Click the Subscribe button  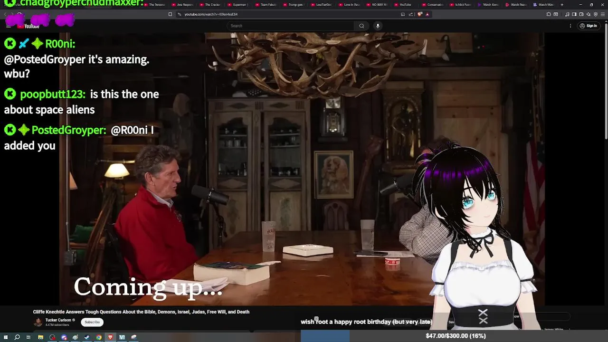coord(92,322)
